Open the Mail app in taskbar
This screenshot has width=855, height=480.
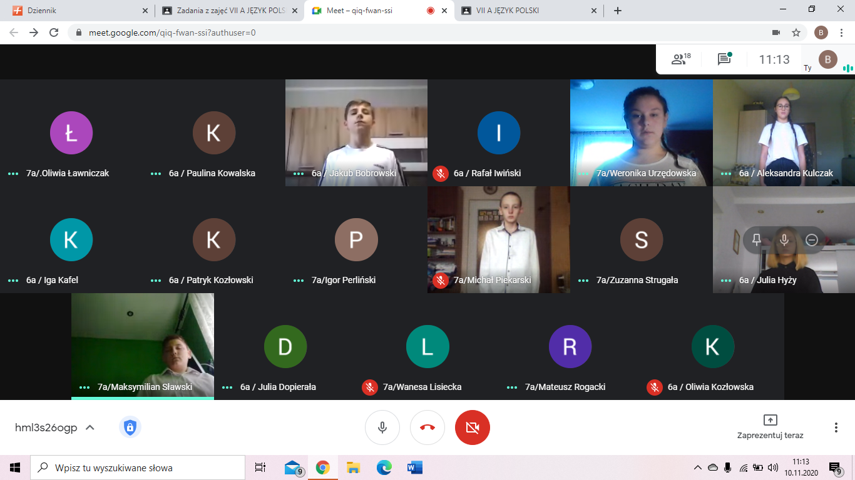[293, 467]
